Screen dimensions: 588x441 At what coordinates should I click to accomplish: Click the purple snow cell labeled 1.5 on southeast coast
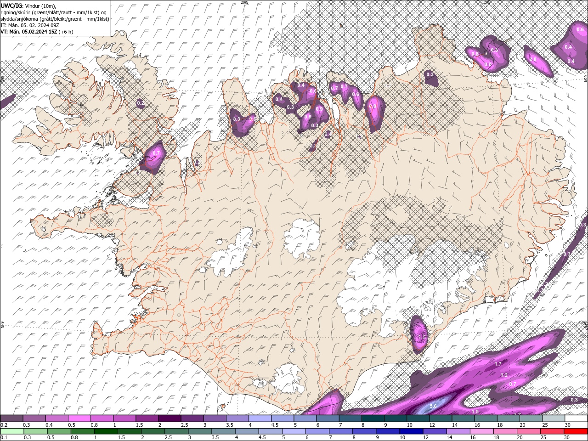coord(419,334)
